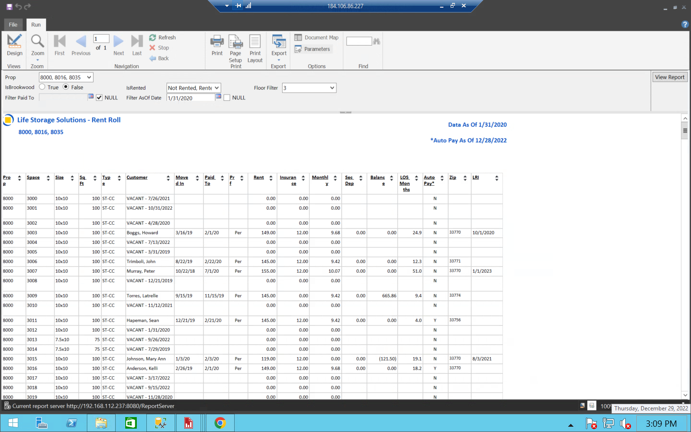Viewport: 691px width, 432px height.
Task: Open the Floor Filter dropdown
Action: point(332,88)
